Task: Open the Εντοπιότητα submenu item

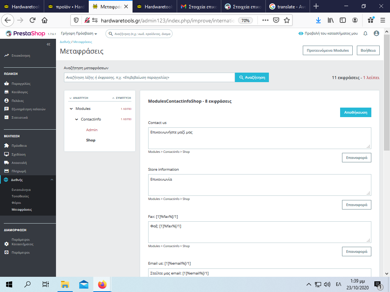Action: pos(21,190)
